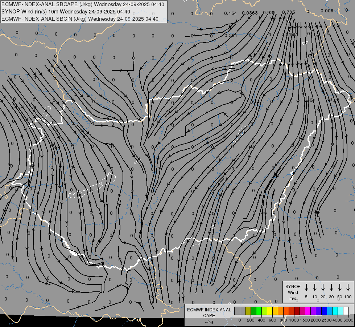The height and width of the screenshot is (327, 355).
Task: Select the olive CAPE color swatch
Action: coord(248,311)
